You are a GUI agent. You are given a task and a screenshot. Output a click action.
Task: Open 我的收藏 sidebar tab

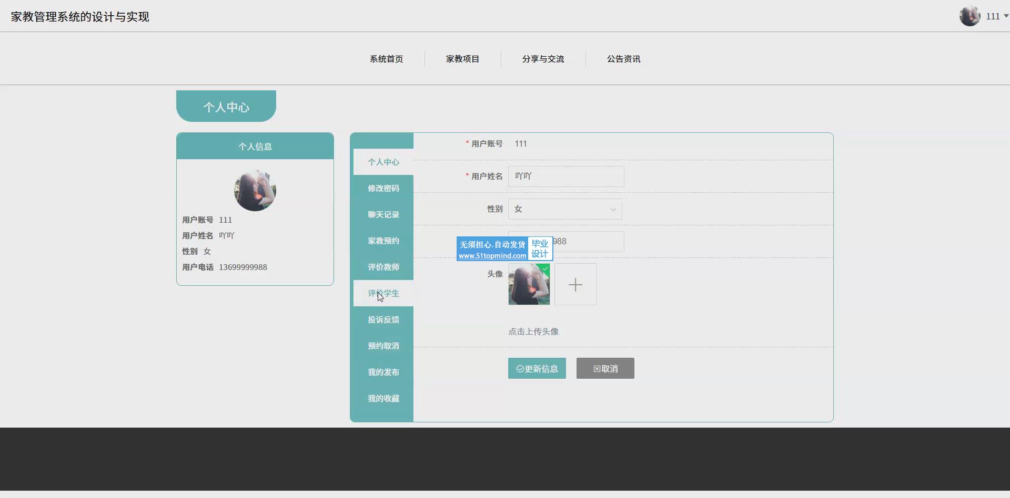383,398
